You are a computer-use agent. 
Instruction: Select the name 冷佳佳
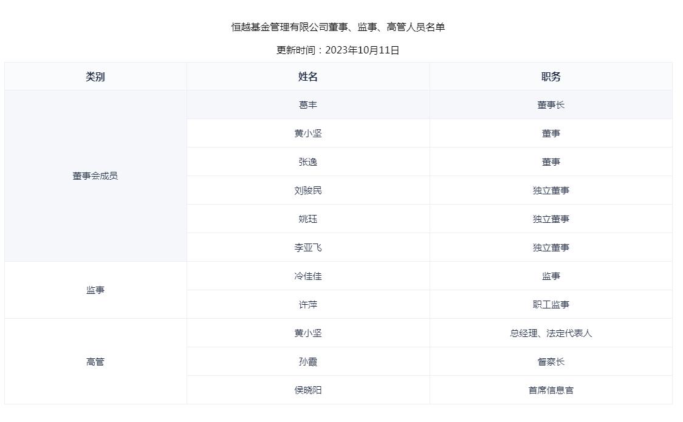pos(308,276)
